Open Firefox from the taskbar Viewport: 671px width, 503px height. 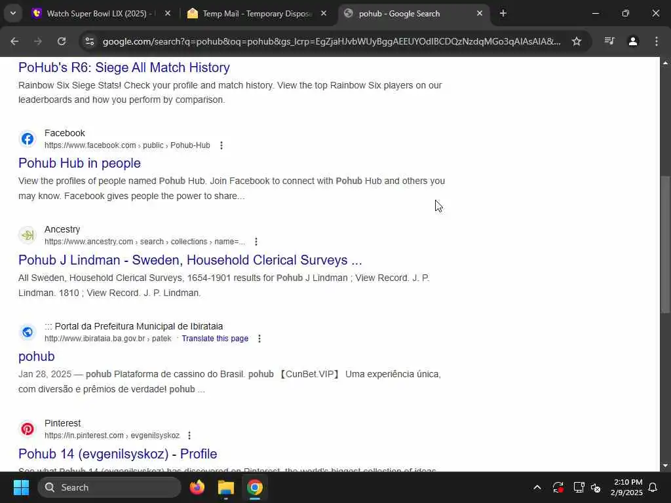[197, 487]
